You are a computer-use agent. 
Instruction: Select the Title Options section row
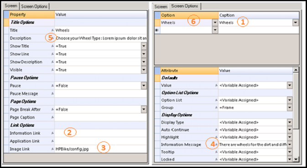tap(75, 22)
